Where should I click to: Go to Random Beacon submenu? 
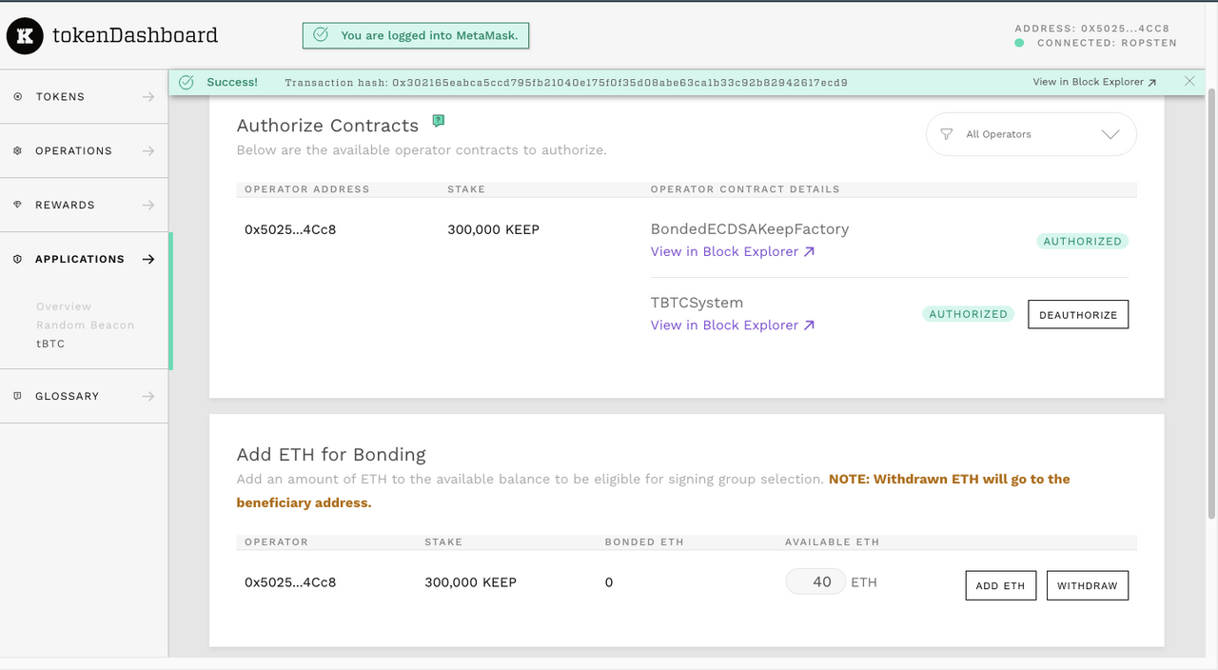pos(86,325)
